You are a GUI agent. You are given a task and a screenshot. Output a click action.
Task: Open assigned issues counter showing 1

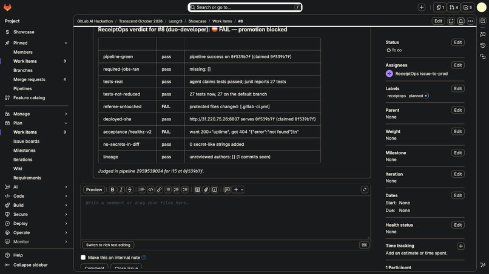tap(440, 7)
